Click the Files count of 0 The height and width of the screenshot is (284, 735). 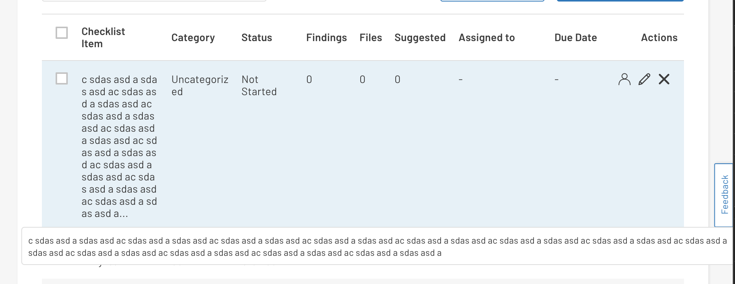click(362, 79)
